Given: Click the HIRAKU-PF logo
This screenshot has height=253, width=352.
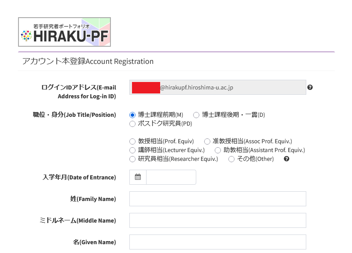Looking at the screenshot, I should pyautogui.click(x=64, y=32).
